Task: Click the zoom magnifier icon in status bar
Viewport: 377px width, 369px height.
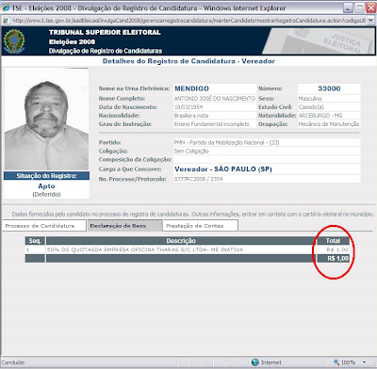Action: click(336, 362)
